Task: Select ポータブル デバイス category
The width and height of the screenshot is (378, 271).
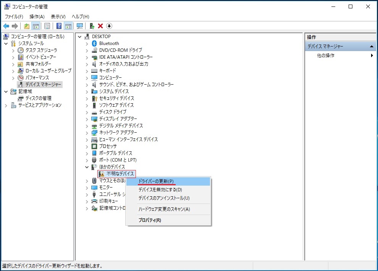Action: [x=115, y=153]
